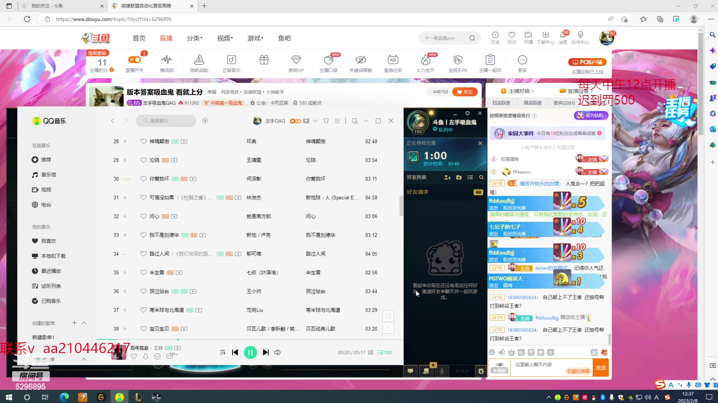Screen dimensions: 718x403
Task: Collapse the 创建的歌单 section
Action: 84,323
